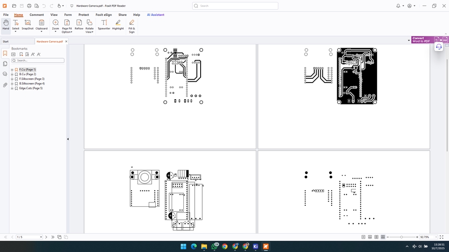Image resolution: width=449 pixels, height=252 pixels.
Task: Open the page number dropdown
Action: coord(41,237)
